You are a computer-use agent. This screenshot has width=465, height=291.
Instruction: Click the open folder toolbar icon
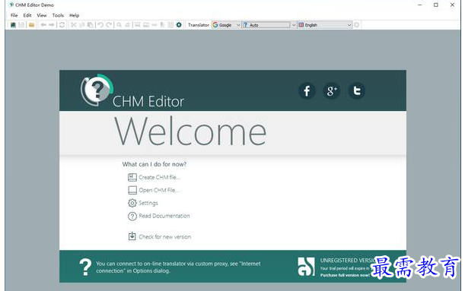coord(31,25)
